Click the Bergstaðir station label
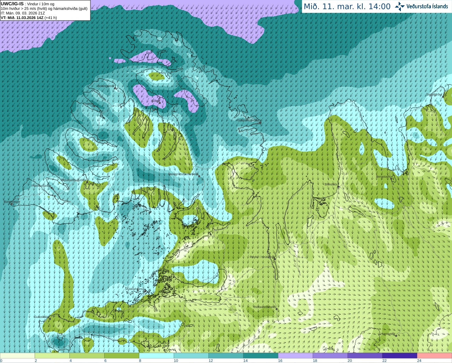The width and height of the screenshot is (452, 363). pyautogui.click(x=383, y=177)
